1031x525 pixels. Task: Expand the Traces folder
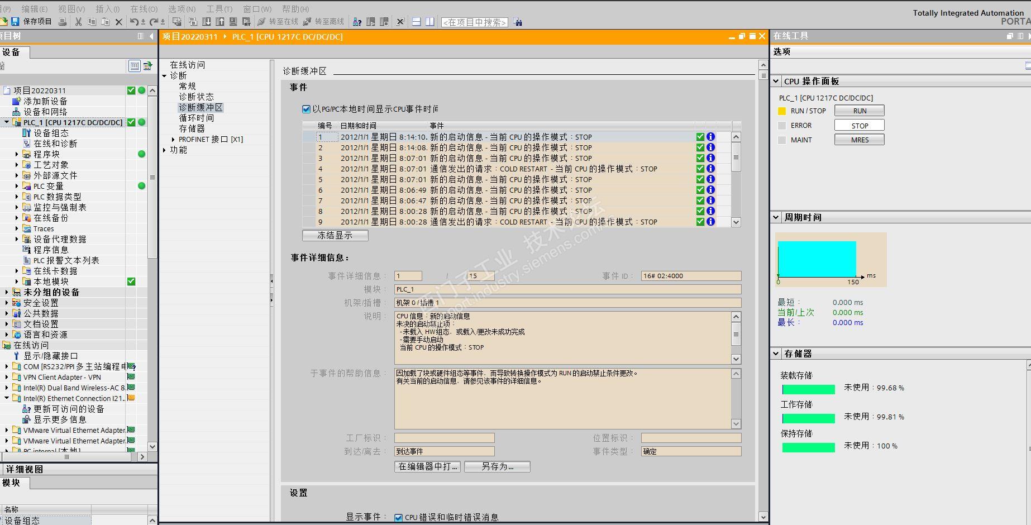coord(17,228)
